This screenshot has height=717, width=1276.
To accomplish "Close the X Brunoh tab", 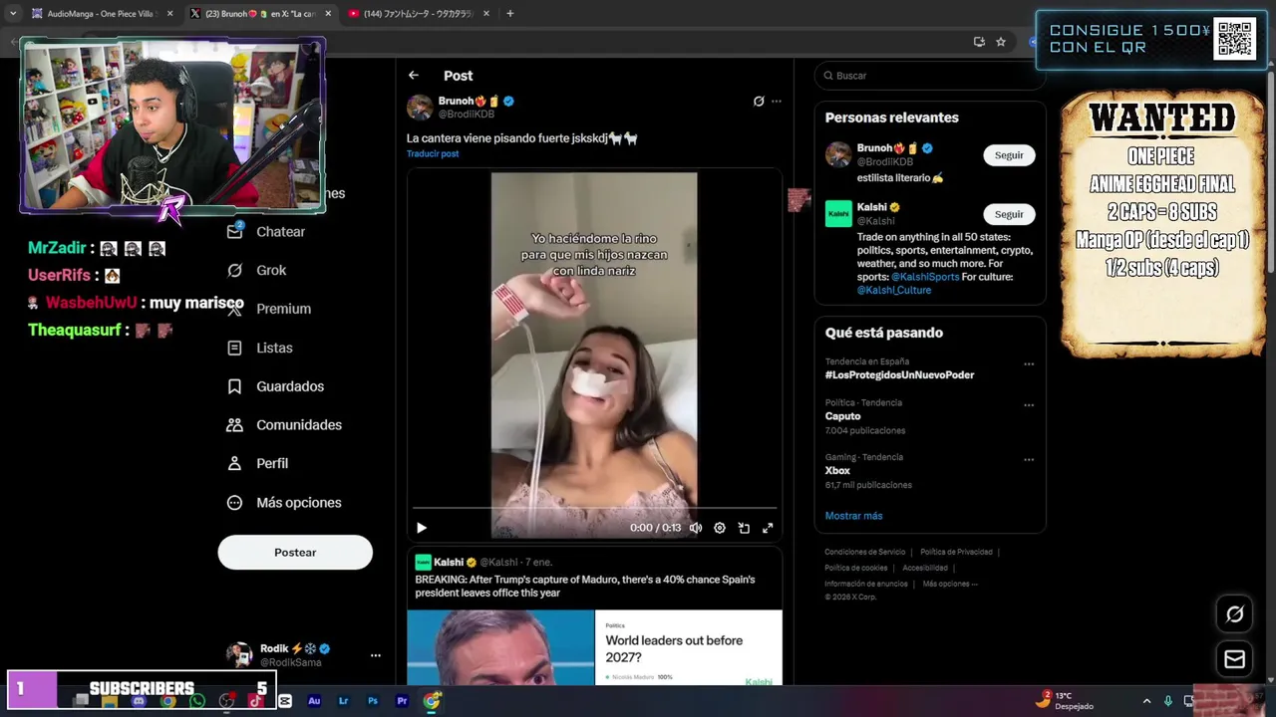I will (x=328, y=14).
